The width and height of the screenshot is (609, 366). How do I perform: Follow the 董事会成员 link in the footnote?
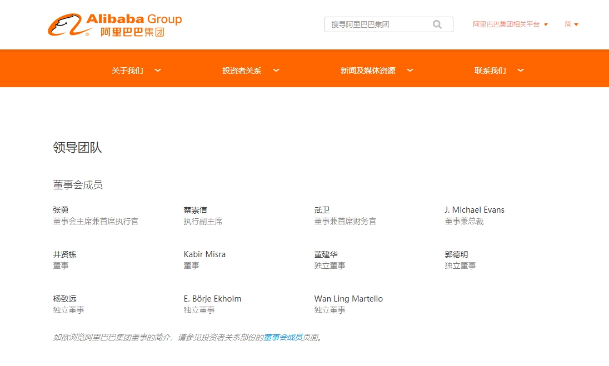[x=283, y=337]
